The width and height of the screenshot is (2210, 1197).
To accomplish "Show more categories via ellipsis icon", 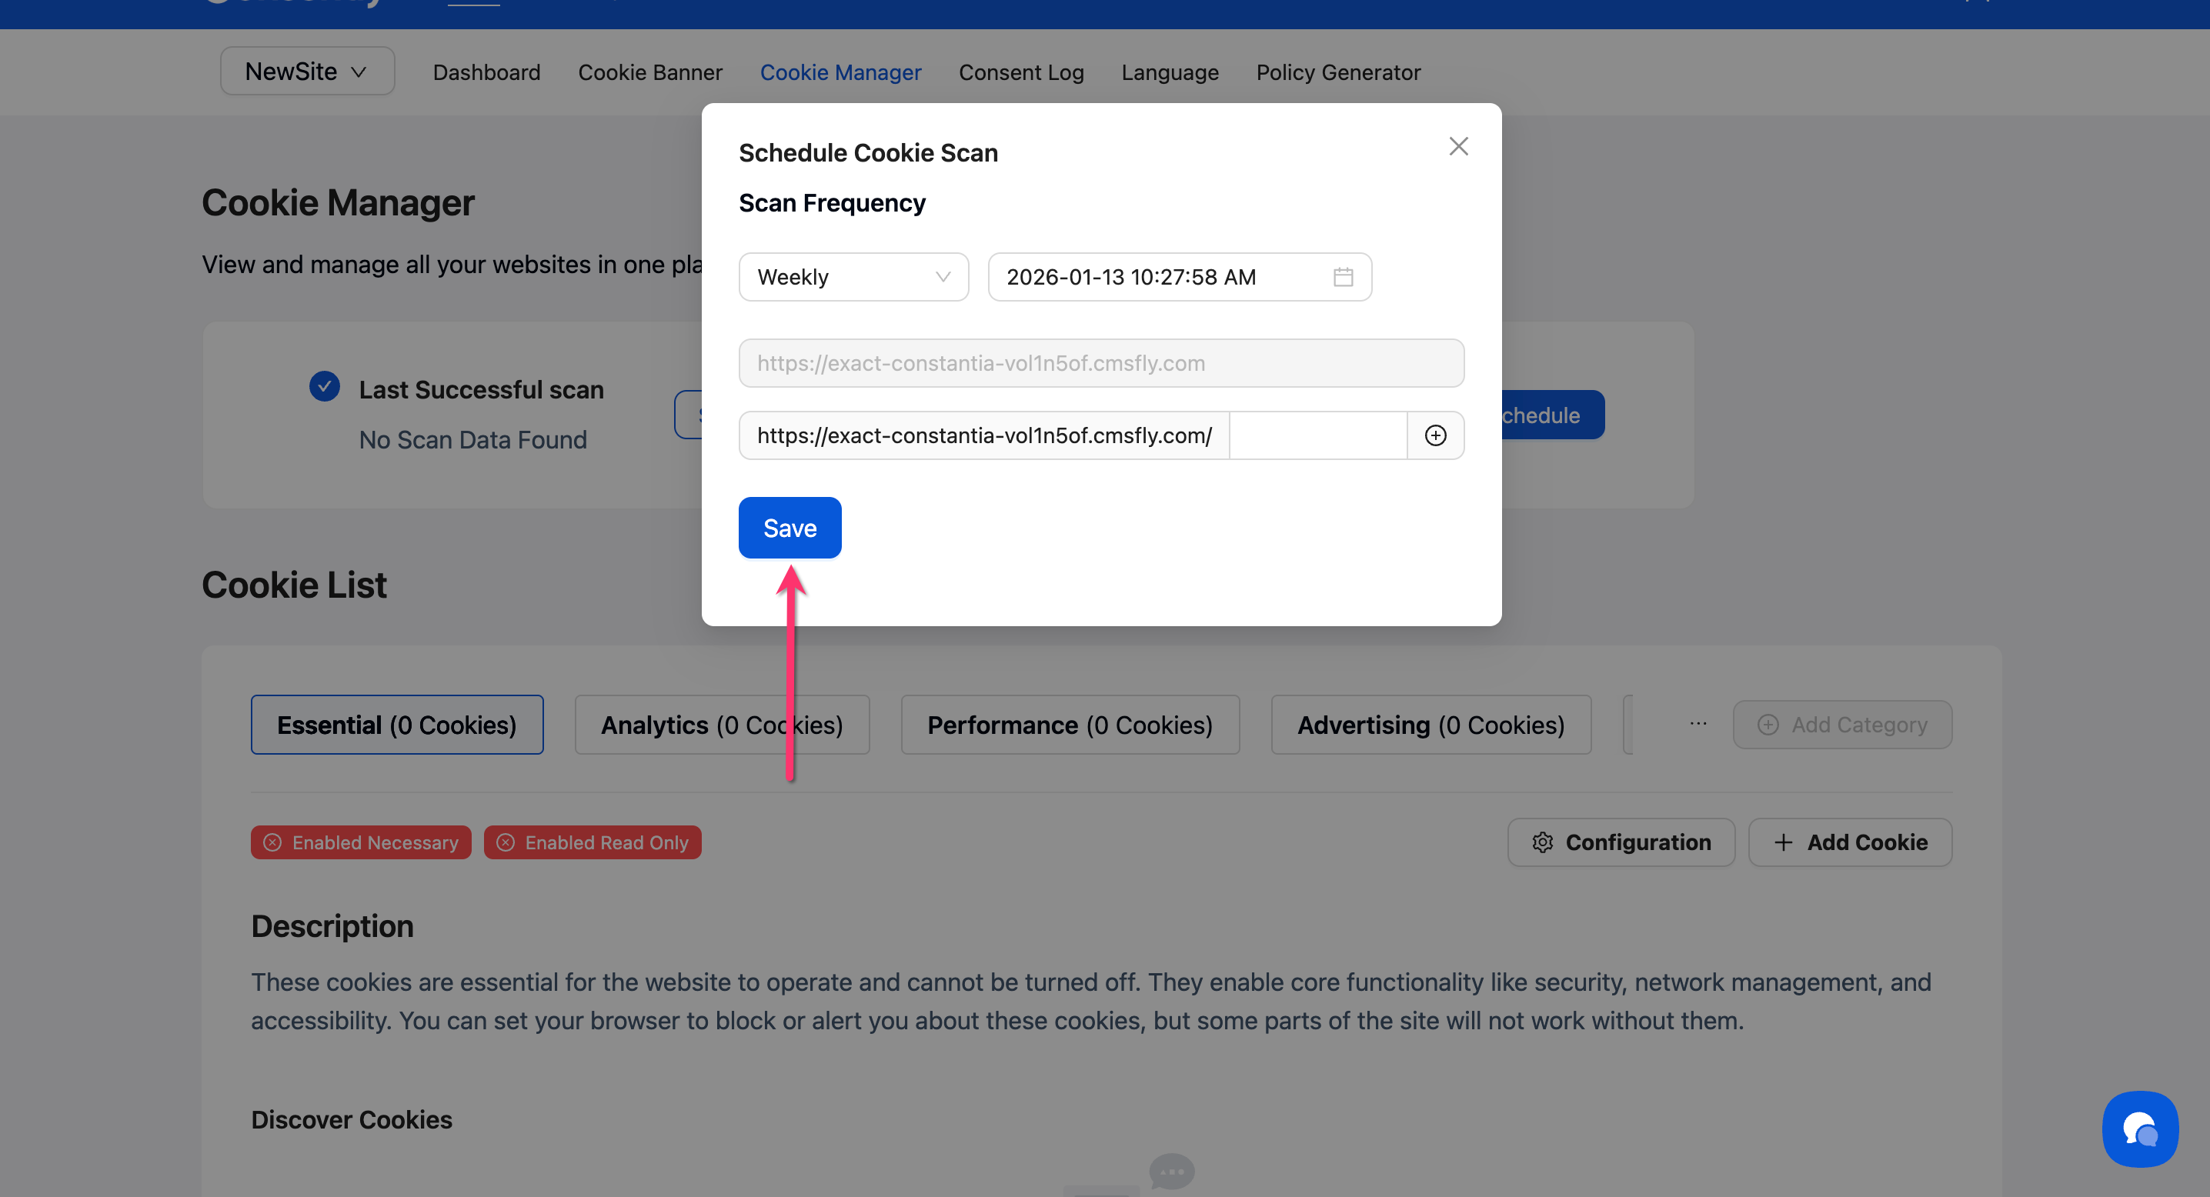I will click(1698, 725).
